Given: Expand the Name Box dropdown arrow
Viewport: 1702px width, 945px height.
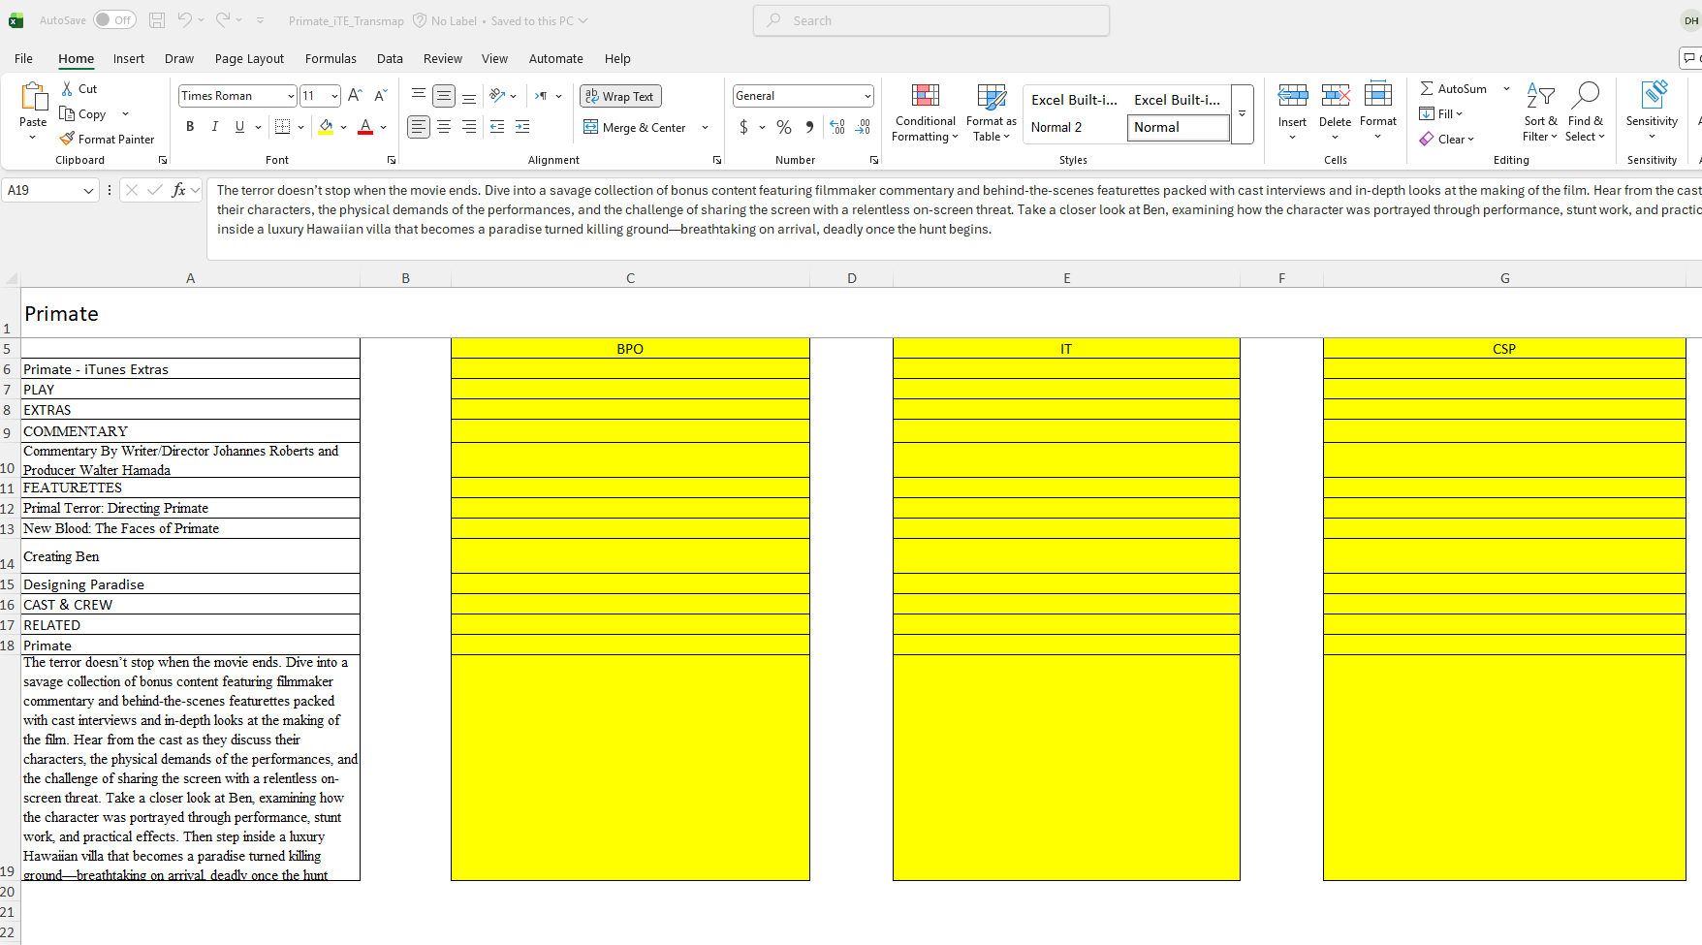Looking at the screenshot, I should coord(88,190).
